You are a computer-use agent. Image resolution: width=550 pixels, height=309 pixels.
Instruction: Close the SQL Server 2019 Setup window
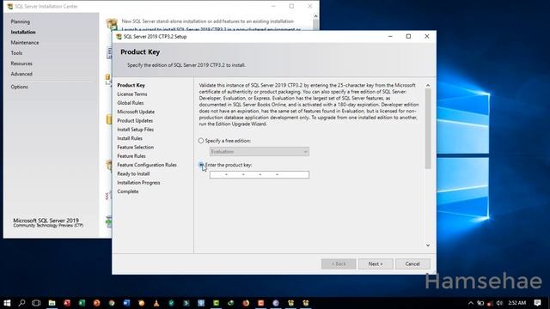pyautogui.click(x=427, y=36)
